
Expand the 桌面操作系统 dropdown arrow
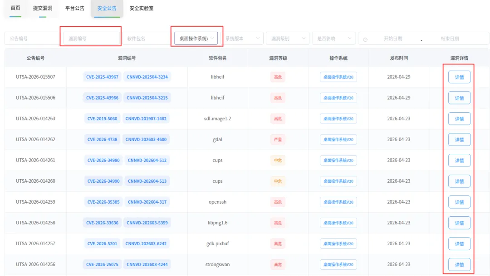[x=212, y=38]
